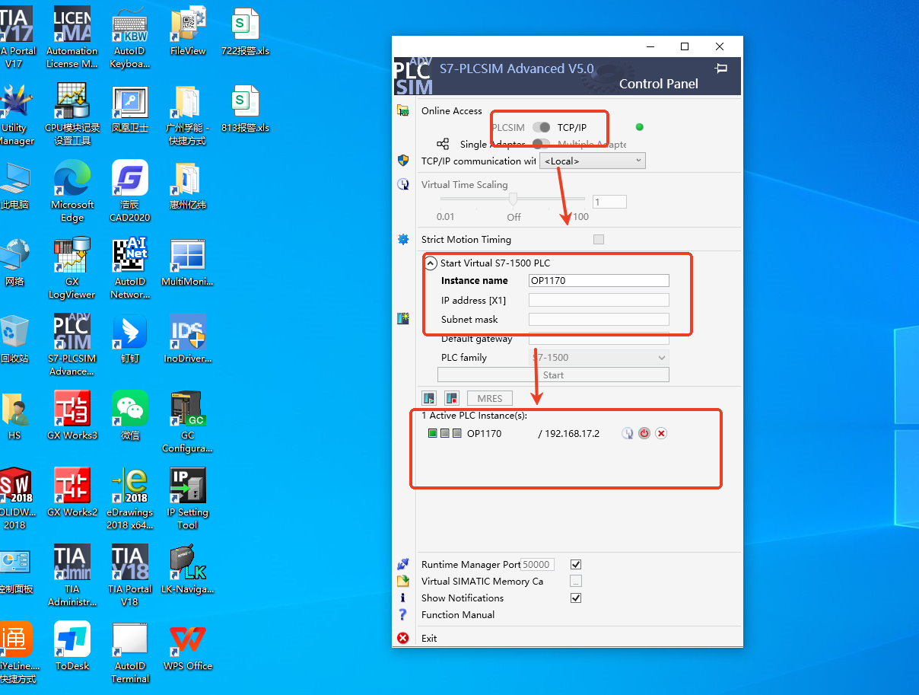
Task: Browse Virtual SIMATIC Memory Card path button
Action: pyautogui.click(x=576, y=581)
